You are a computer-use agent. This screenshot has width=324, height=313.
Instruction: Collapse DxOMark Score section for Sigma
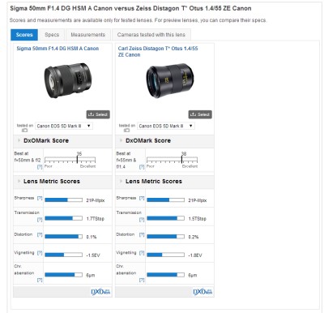pyautogui.click(x=19, y=140)
